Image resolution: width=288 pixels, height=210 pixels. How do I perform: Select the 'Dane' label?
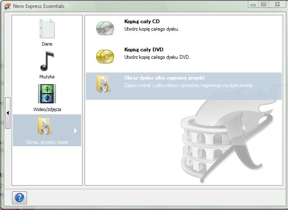pyautogui.click(x=47, y=44)
